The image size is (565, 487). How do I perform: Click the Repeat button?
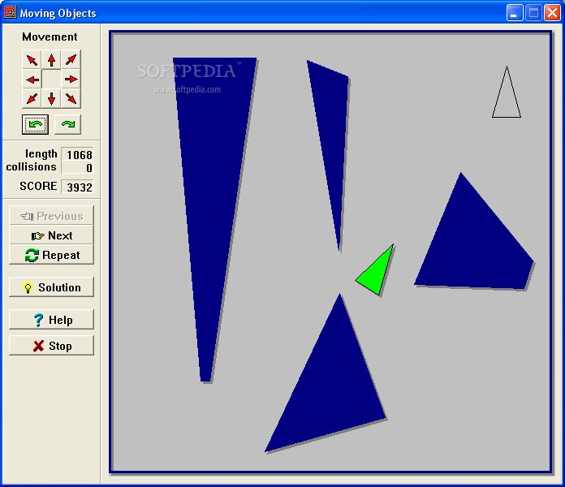(51, 255)
